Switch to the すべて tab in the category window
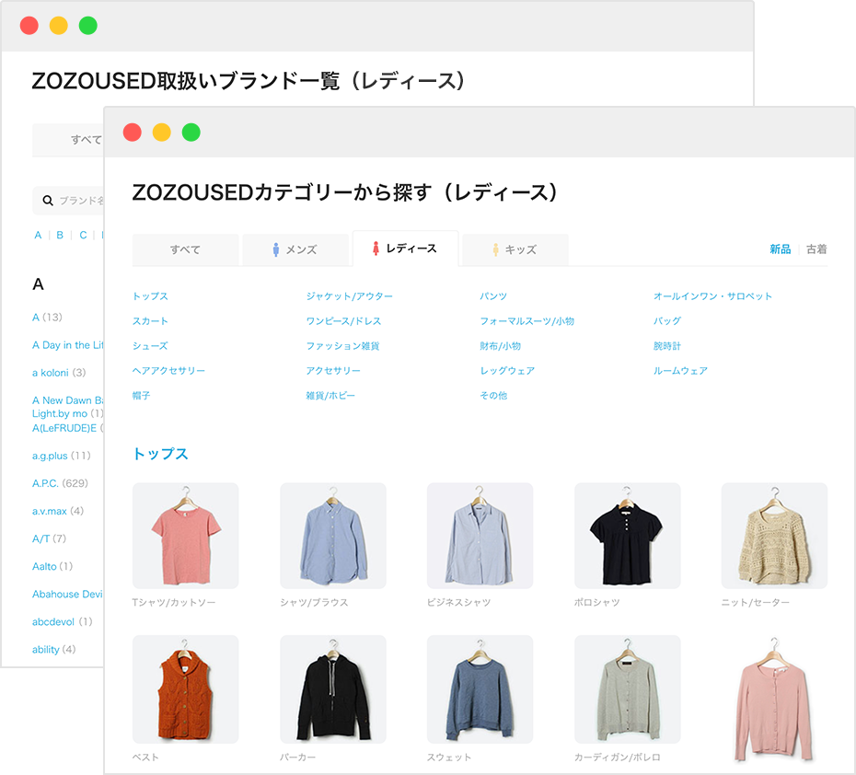856x775 pixels. point(186,250)
